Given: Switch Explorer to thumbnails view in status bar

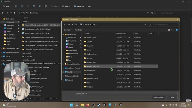Looking at the screenshot, I should [x=190, y=100].
